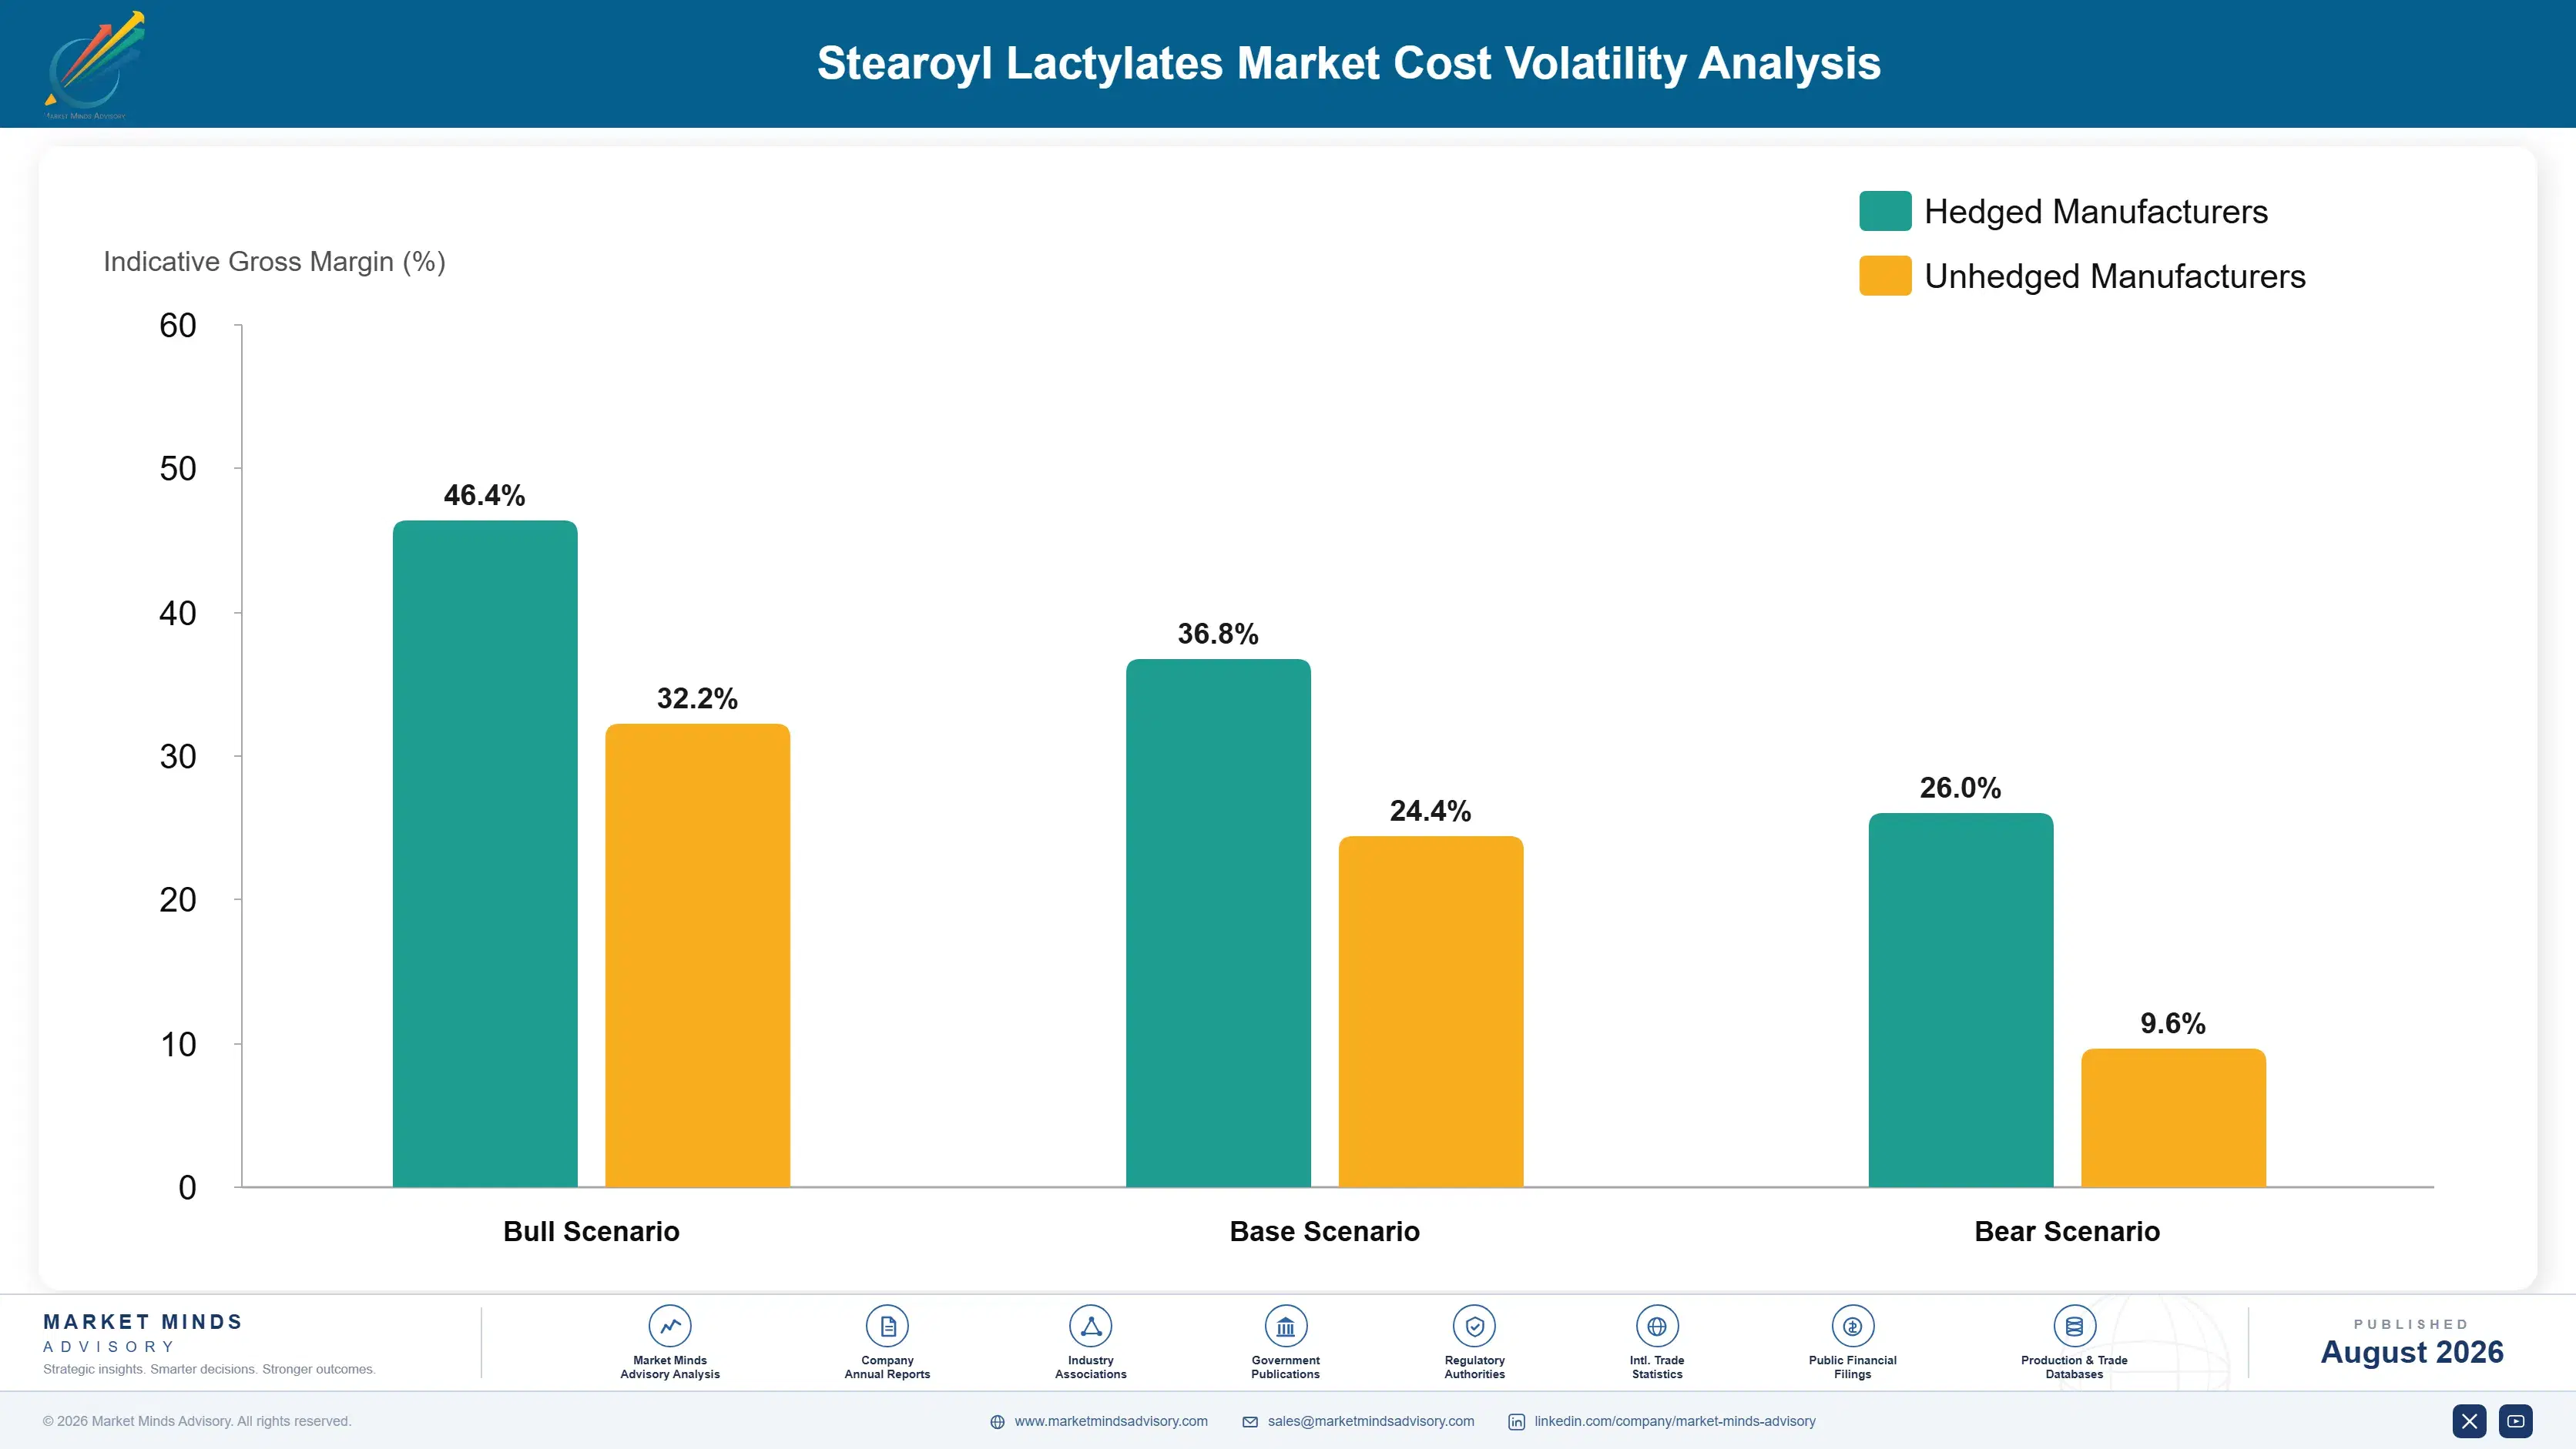Select the Hedged Manufacturers legend label
2576x1449 pixels.
tap(2096, 212)
